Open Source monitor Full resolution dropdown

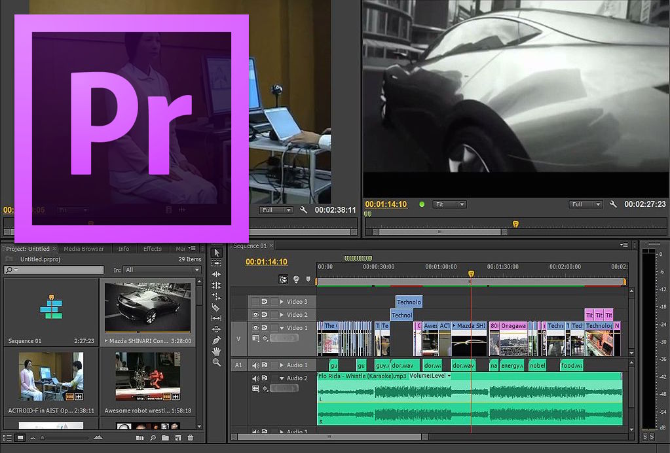pyautogui.click(x=276, y=210)
